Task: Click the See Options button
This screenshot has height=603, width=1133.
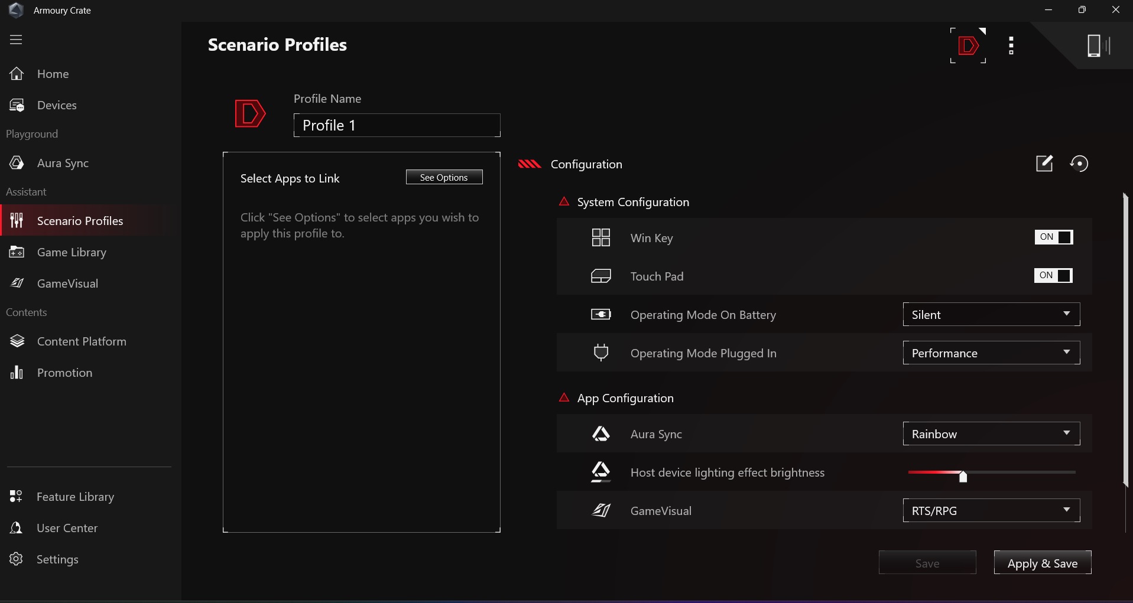Action: point(444,177)
